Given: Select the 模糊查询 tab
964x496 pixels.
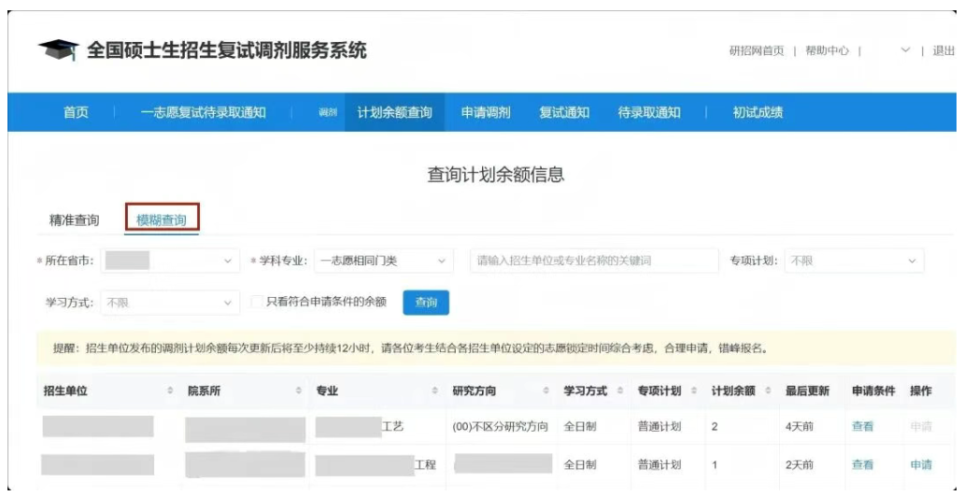Looking at the screenshot, I should click(162, 220).
